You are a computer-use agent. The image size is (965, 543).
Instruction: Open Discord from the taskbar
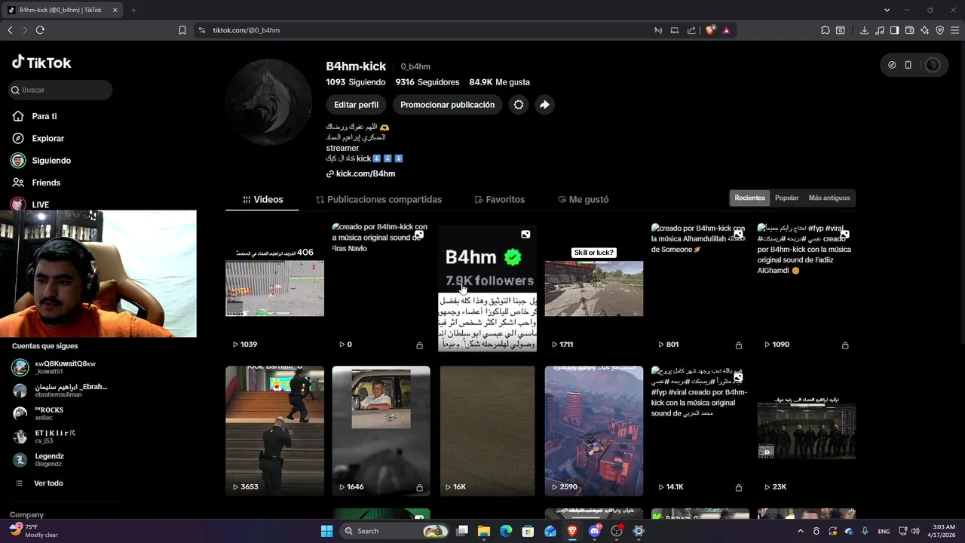point(595,531)
